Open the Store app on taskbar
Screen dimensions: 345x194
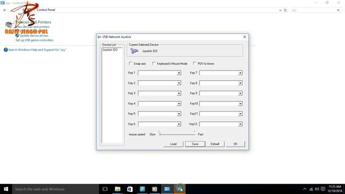coord(130,189)
